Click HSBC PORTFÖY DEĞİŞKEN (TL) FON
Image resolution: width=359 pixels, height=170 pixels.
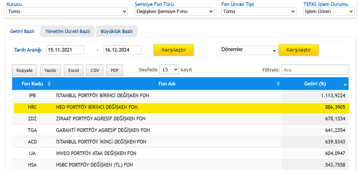tap(95, 165)
